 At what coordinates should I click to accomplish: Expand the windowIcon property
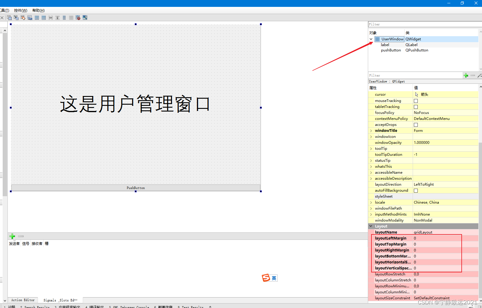coord(371,137)
